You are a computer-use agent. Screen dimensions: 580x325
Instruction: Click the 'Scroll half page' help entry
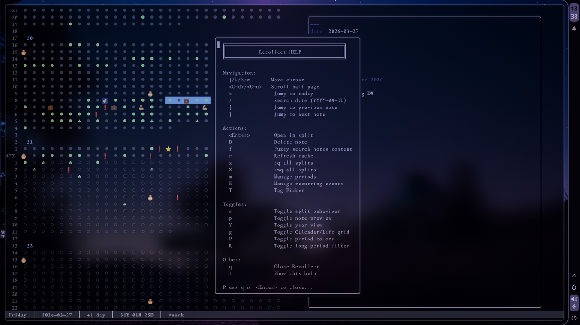(295, 87)
